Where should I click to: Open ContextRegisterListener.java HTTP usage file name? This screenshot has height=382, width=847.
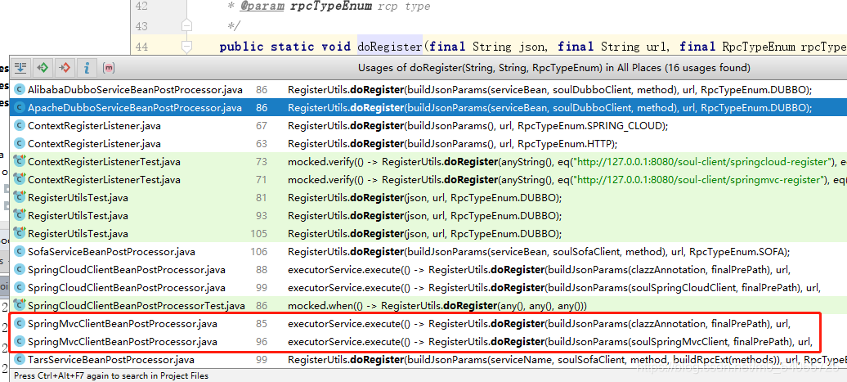point(94,144)
